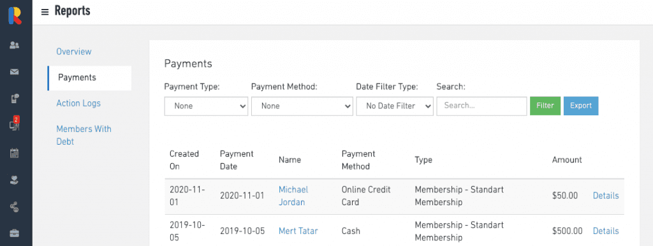
Task: Click the $50.00 amount cell
Action: point(565,196)
